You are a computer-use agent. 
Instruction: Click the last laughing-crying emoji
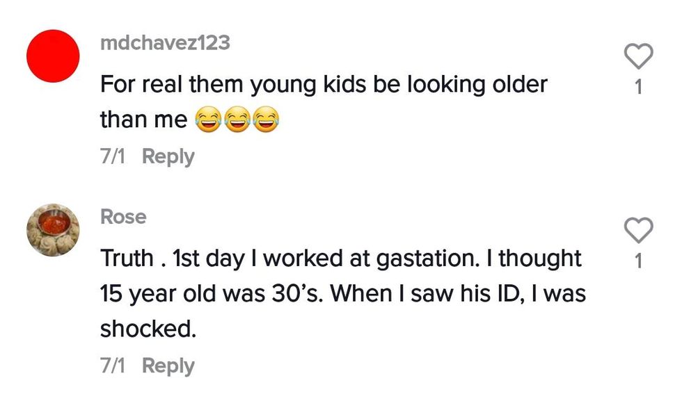[x=264, y=122]
